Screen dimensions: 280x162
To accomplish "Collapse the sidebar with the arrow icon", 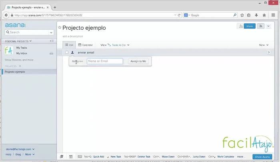I will [52, 41].
